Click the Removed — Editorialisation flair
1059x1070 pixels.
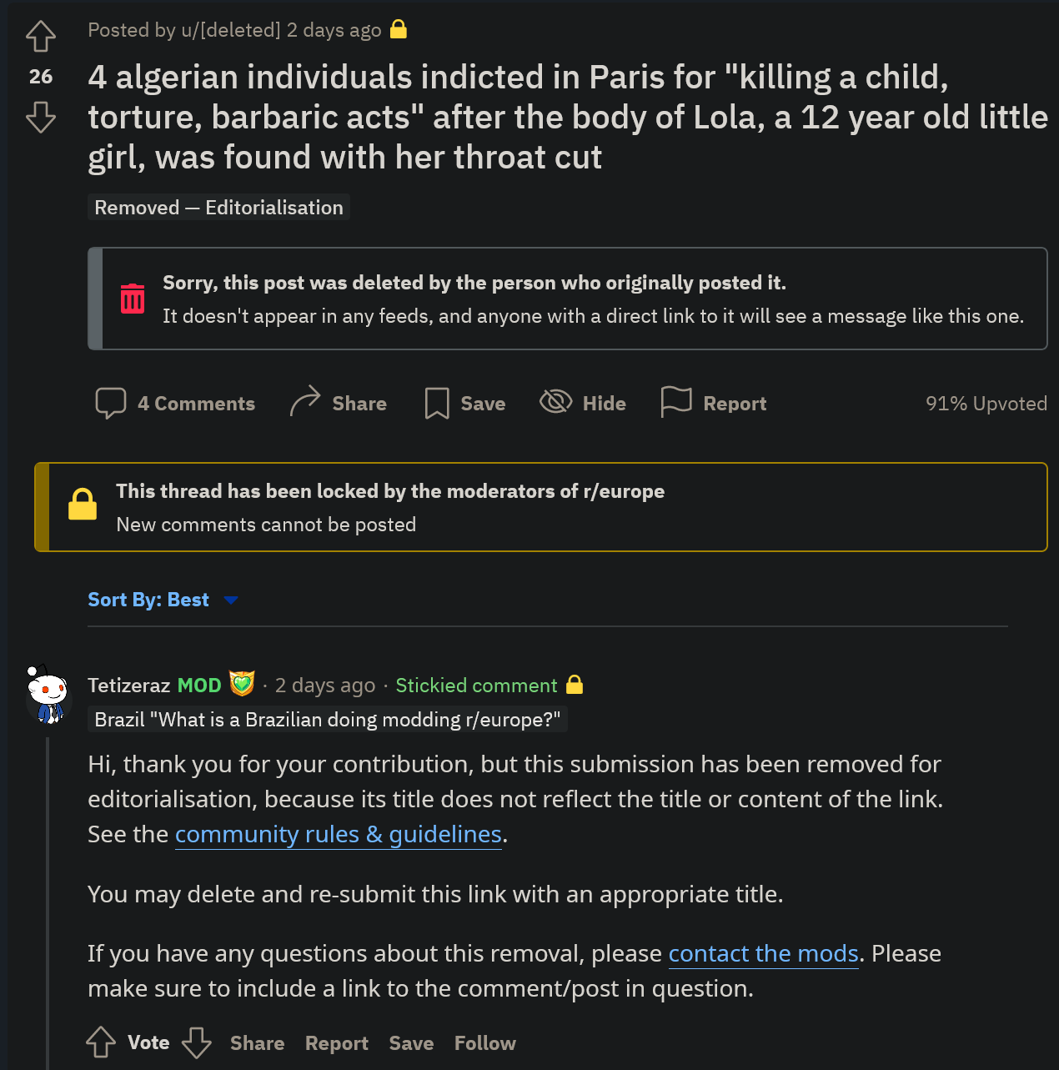pos(218,208)
